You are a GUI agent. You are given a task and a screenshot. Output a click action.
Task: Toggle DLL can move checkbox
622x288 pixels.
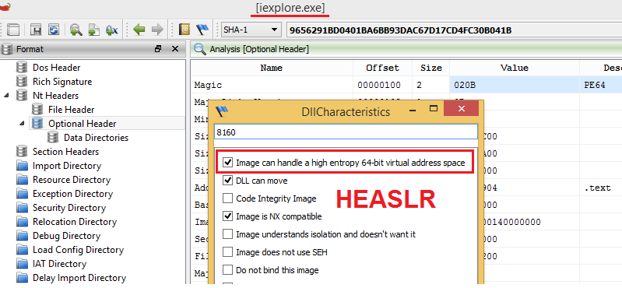(x=227, y=181)
